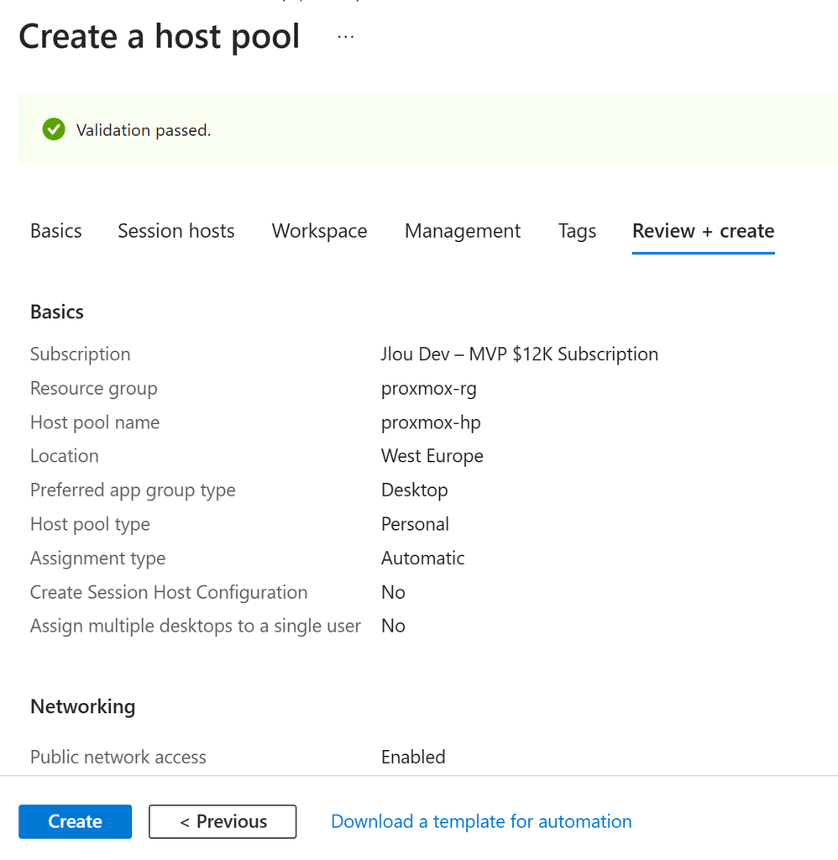Switch to the Basics tab

coord(56,231)
